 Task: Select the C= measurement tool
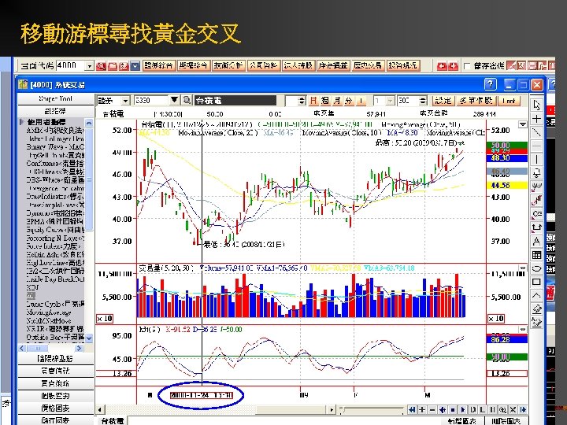[536, 213]
